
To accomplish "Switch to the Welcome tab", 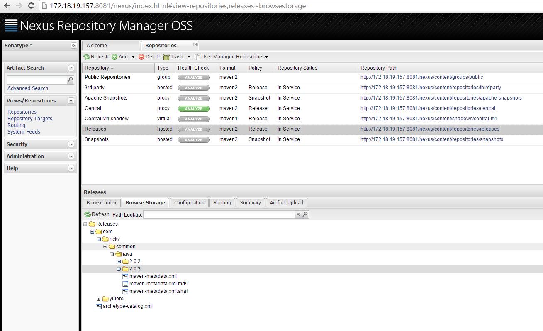I will coord(111,46).
